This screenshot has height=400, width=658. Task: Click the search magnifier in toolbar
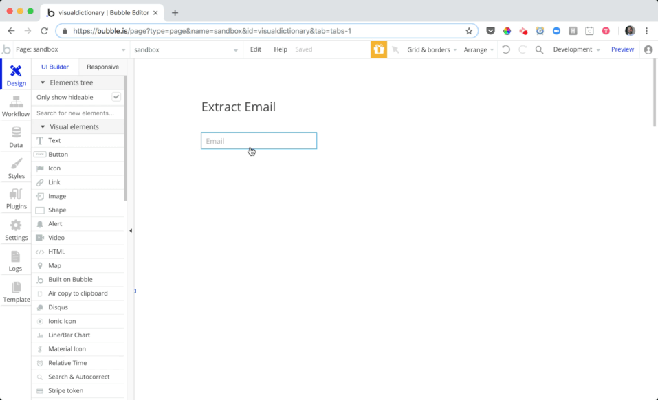pyautogui.click(x=539, y=50)
